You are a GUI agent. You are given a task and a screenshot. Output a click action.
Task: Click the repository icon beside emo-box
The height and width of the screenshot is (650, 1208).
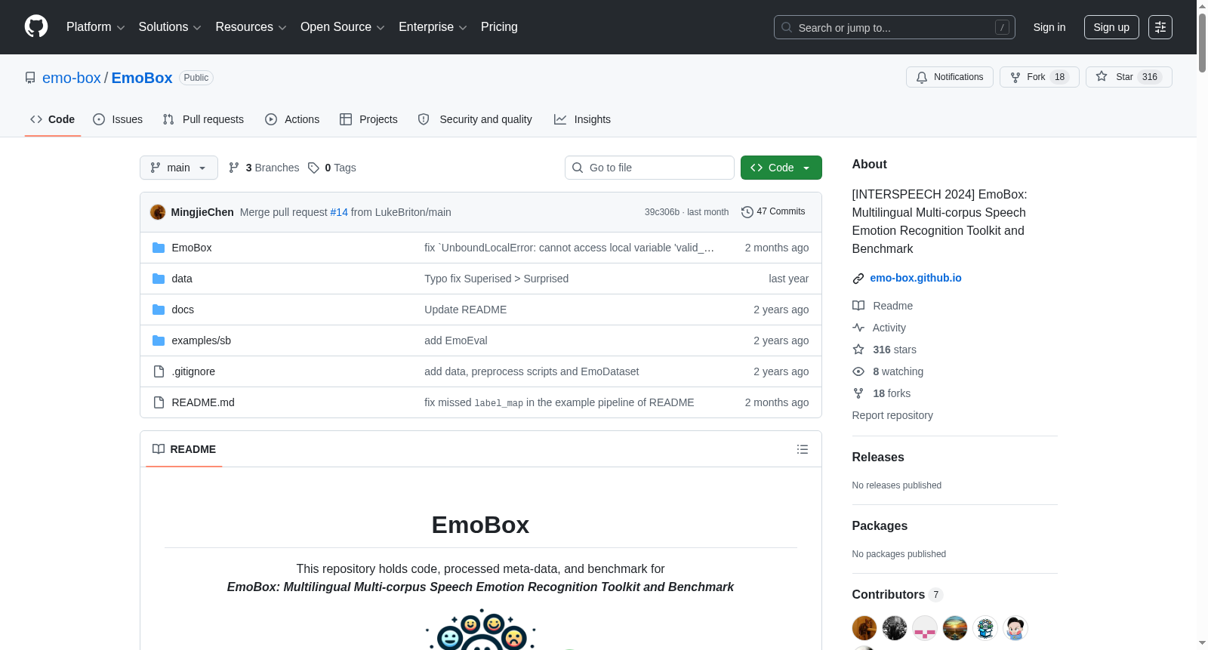point(30,78)
